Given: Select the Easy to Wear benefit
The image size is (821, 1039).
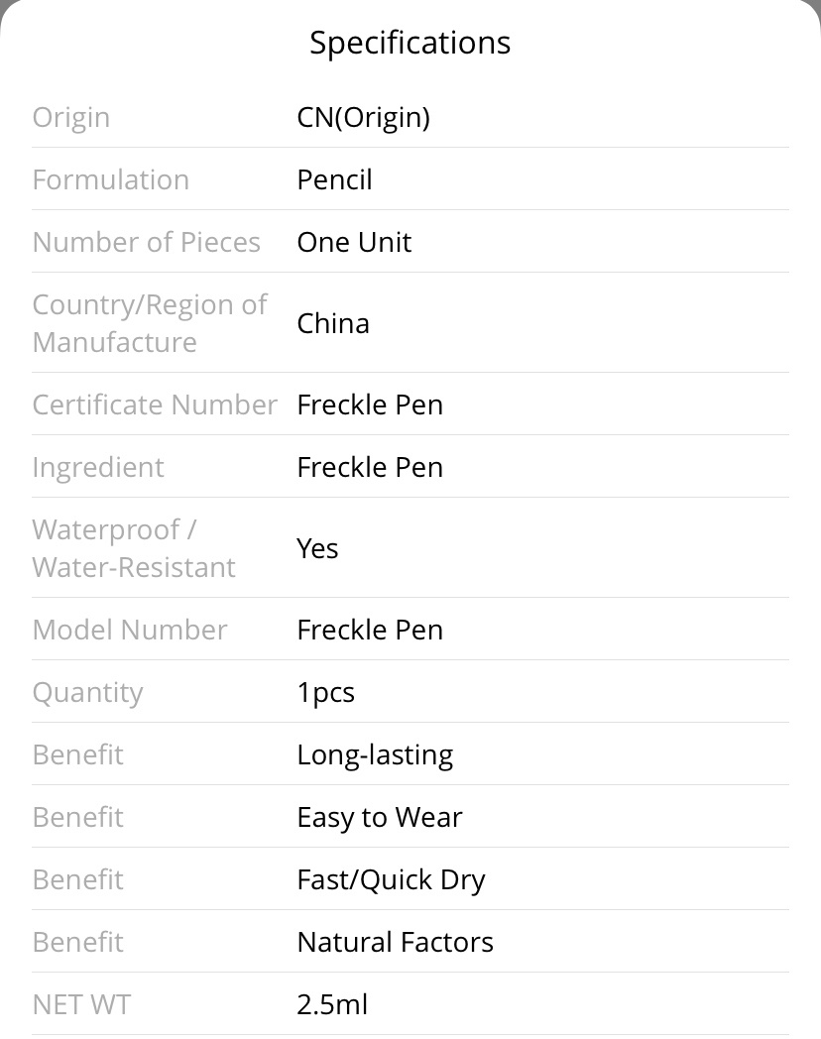Looking at the screenshot, I should pos(380,817).
